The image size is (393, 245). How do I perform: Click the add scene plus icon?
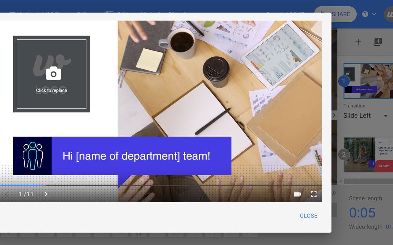358,42
